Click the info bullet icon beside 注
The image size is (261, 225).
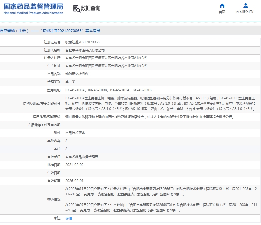tap(55, 218)
